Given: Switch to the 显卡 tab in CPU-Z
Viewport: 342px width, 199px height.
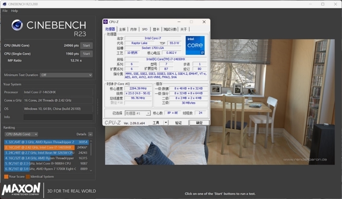Looking at the screenshot, I should pos(156,29).
